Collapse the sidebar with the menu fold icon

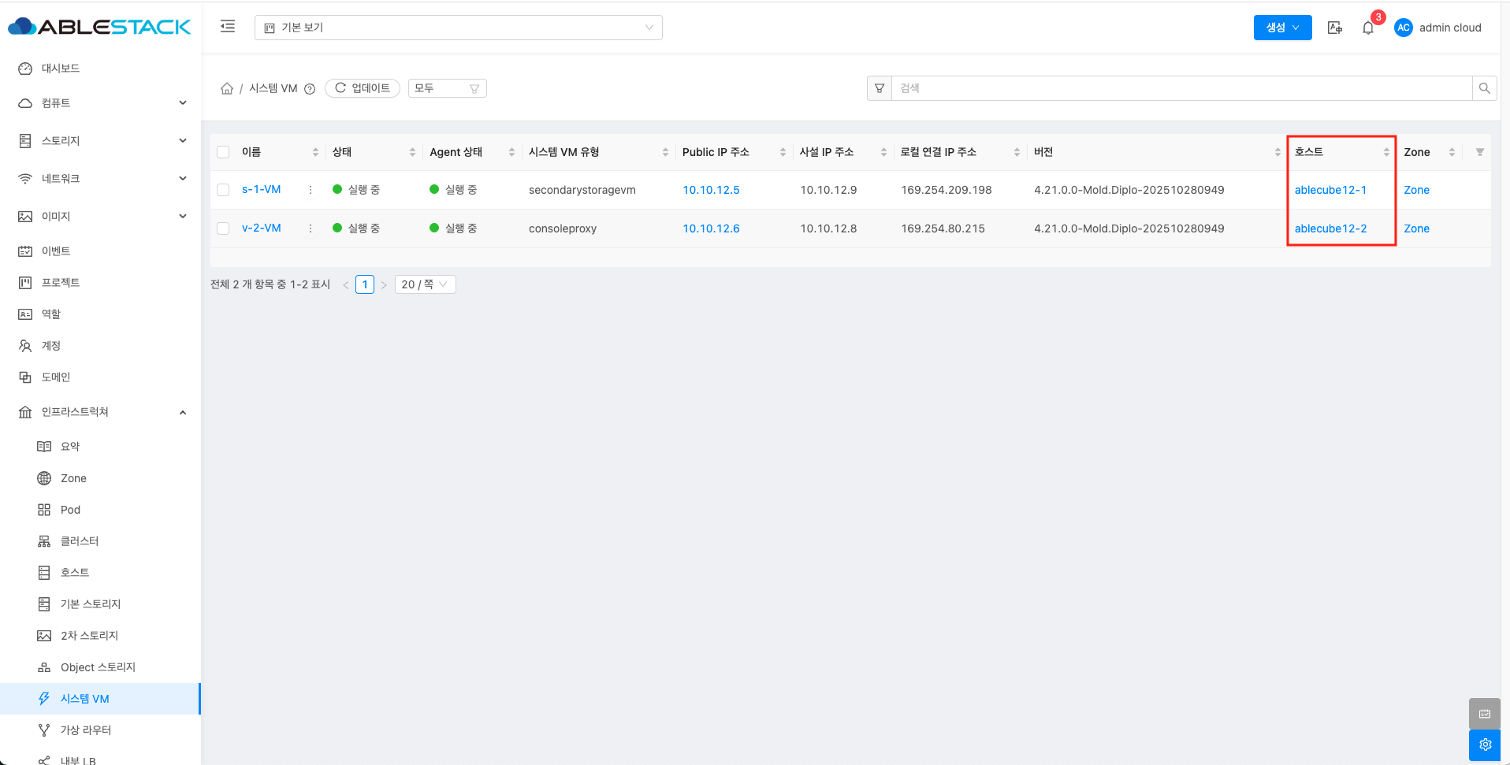(228, 27)
